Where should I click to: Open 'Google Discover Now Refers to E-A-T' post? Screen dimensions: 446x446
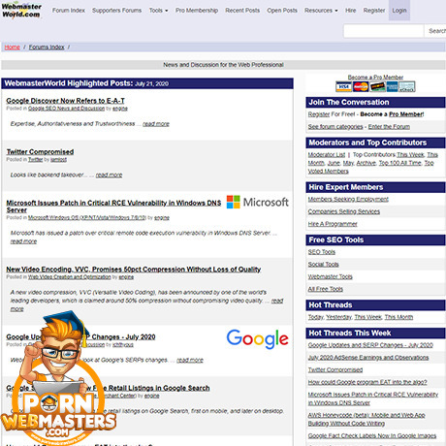point(65,101)
